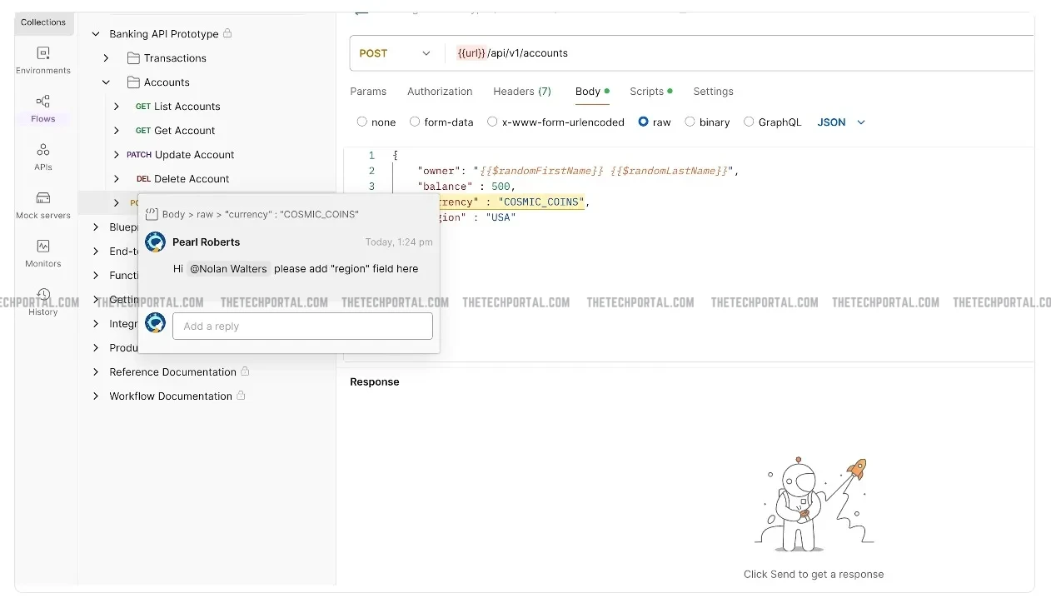
Task: Click the balance value 500 in the editor
Action: pyautogui.click(x=502, y=187)
